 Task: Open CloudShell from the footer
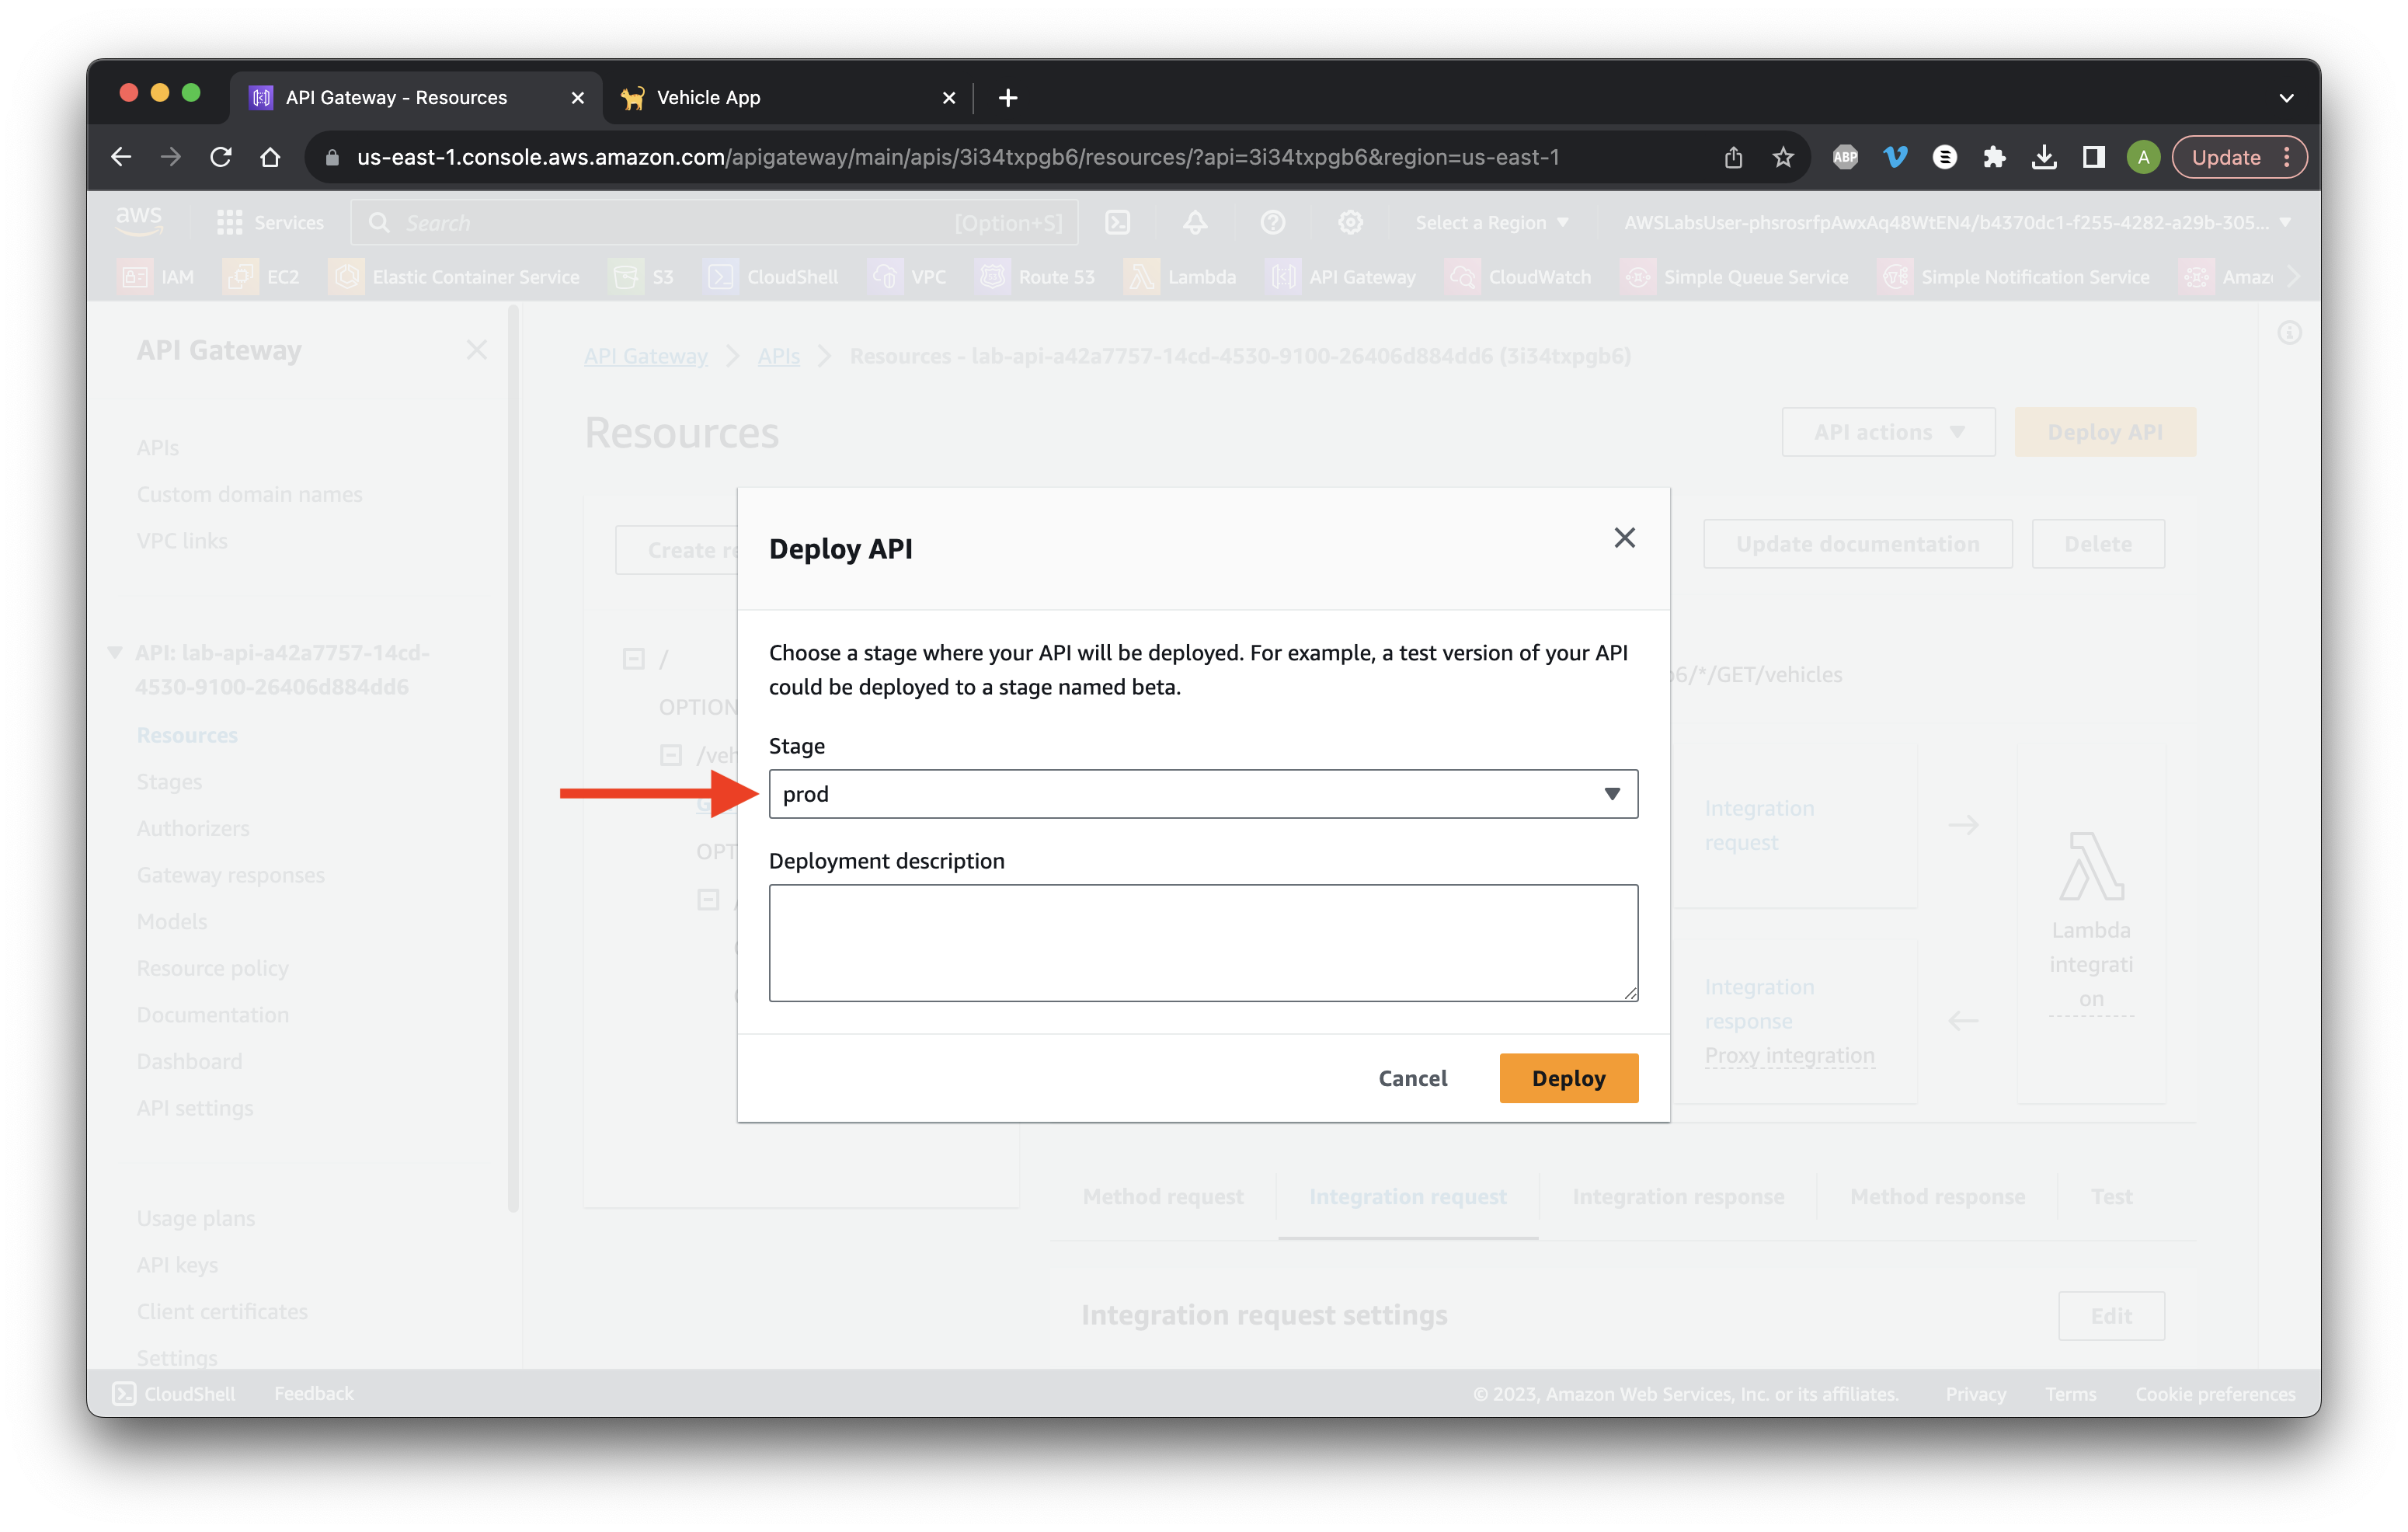click(x=174, y=1393)
